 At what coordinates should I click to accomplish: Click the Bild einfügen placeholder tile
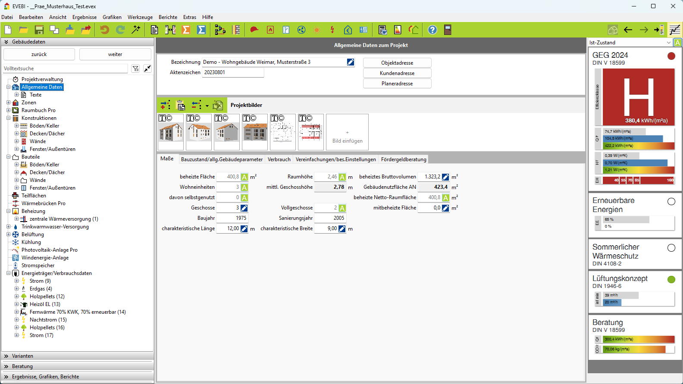tap(347, 132)
